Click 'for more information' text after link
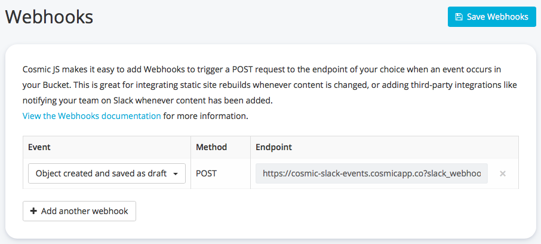The image size is (541, 244). (x=205, y=116)
